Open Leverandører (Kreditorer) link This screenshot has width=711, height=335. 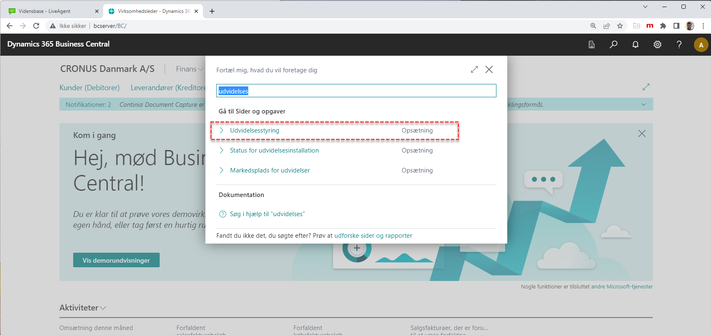168,88
